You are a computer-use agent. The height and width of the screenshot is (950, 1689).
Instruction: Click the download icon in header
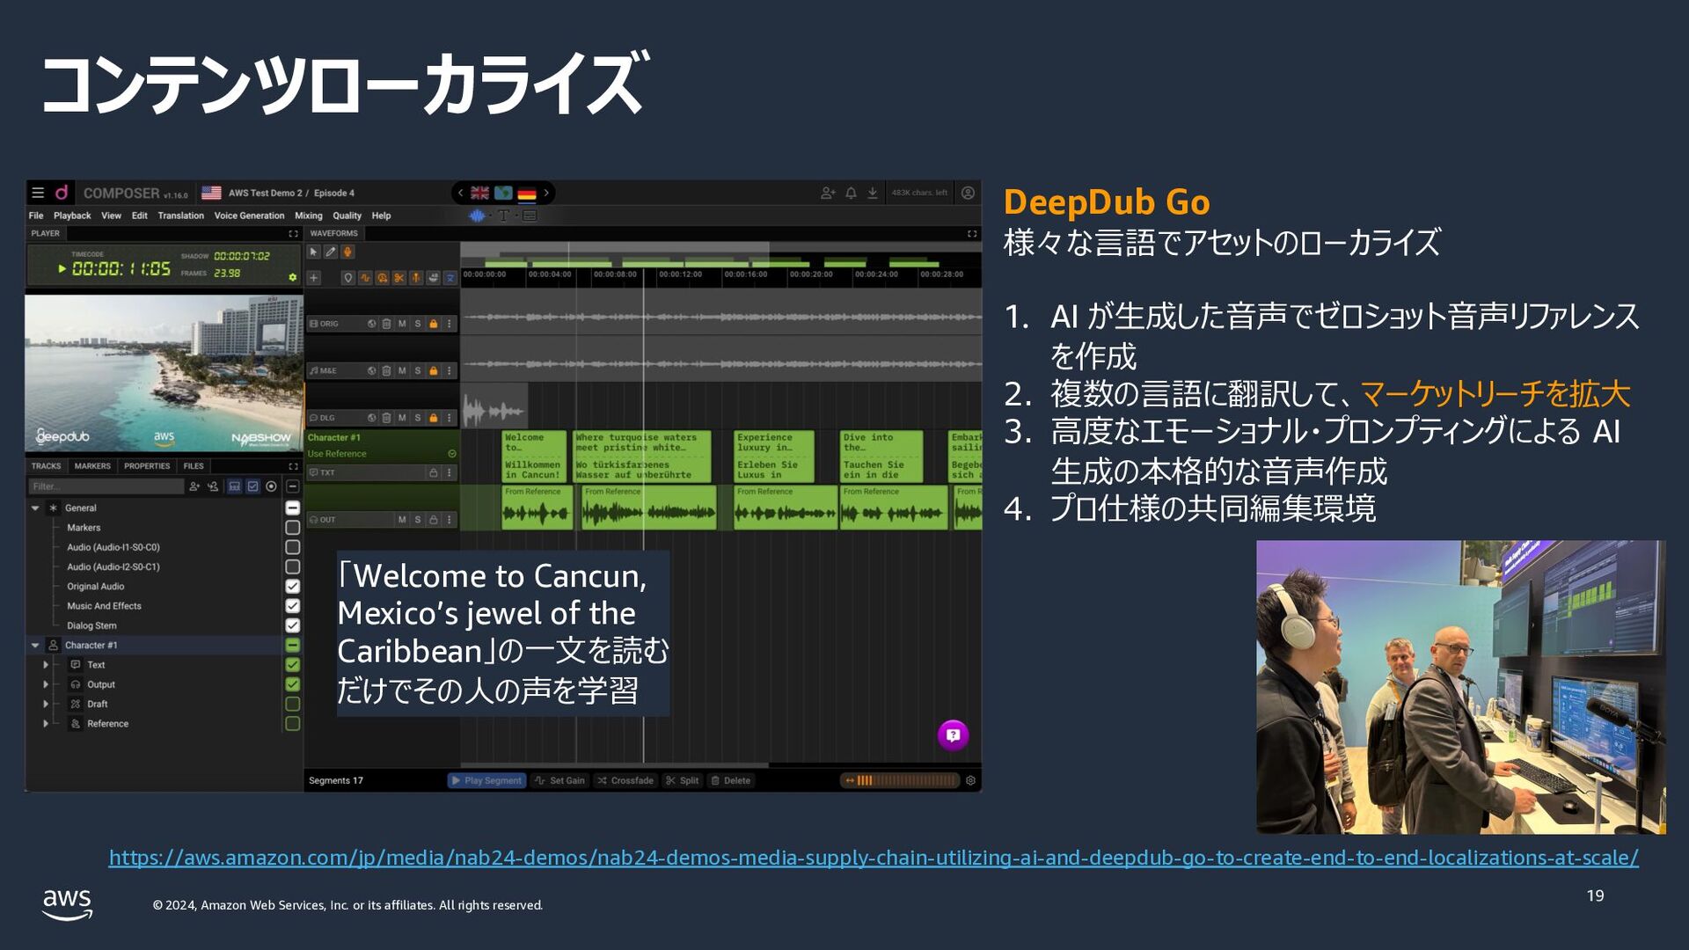pos(873,193)
